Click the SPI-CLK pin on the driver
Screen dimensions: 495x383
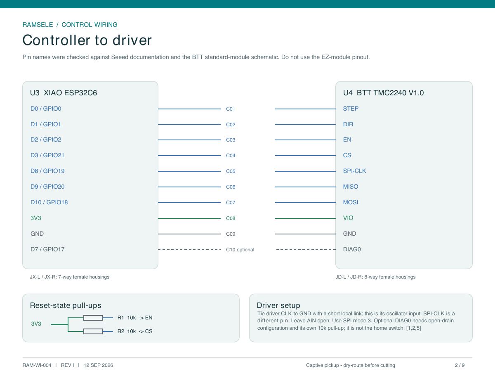click(x=355, y=171)
